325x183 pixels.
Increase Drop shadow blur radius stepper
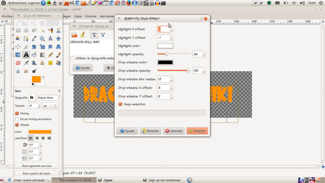(172, 78)
